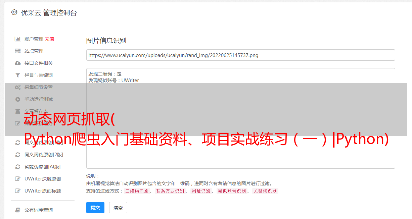This screenshot has width=412, height=219.
Task: Open 公有词库查询 in the sidebar
Action: click(39, 210)
